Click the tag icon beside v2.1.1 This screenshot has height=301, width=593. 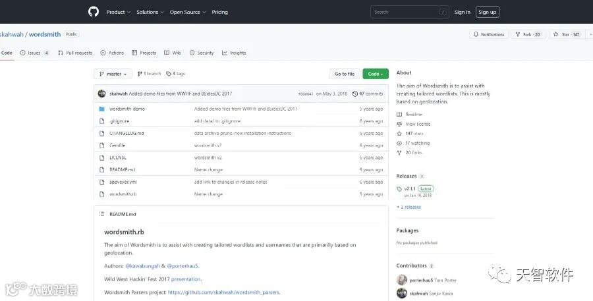click(x=399, y=189)
